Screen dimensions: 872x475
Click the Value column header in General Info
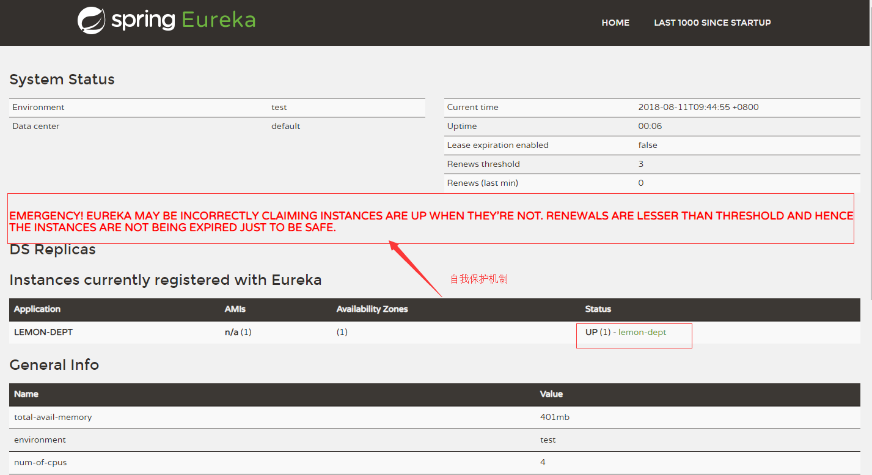tap(552, 394)
